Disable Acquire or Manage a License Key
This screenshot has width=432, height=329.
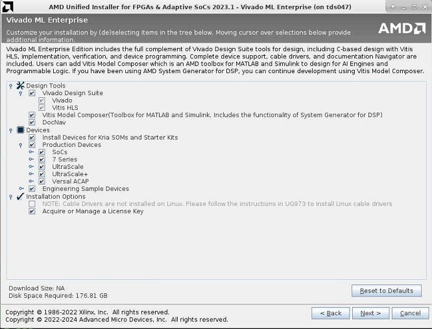[32, 211]
